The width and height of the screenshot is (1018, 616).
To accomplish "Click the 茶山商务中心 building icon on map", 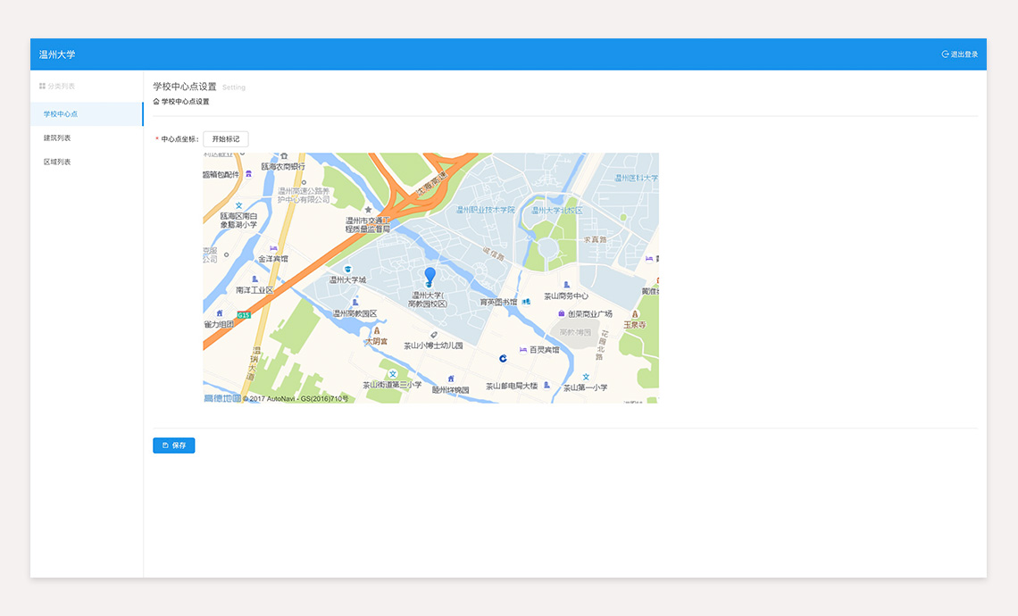I will tap(566, 285).
